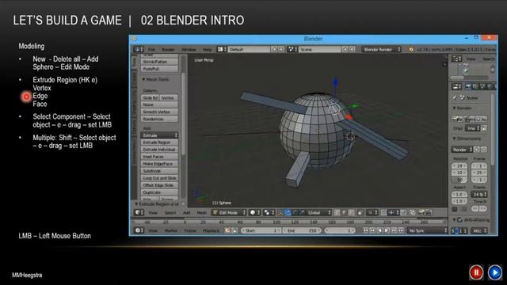Select the translate manipulator arrow icon
507x285 pixels.
pyautogui.click(x=288, y=212)
